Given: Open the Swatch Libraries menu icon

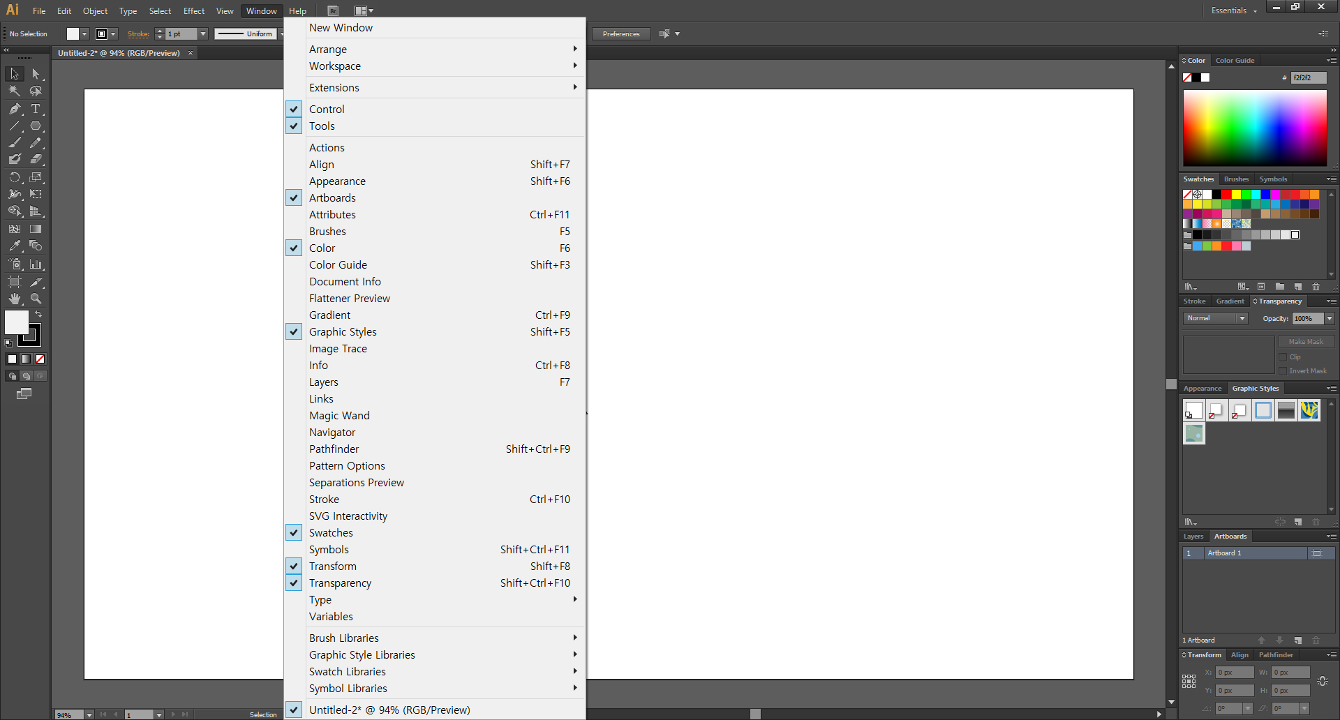Looking at the screenshot, I should [x=1190, y=287].
